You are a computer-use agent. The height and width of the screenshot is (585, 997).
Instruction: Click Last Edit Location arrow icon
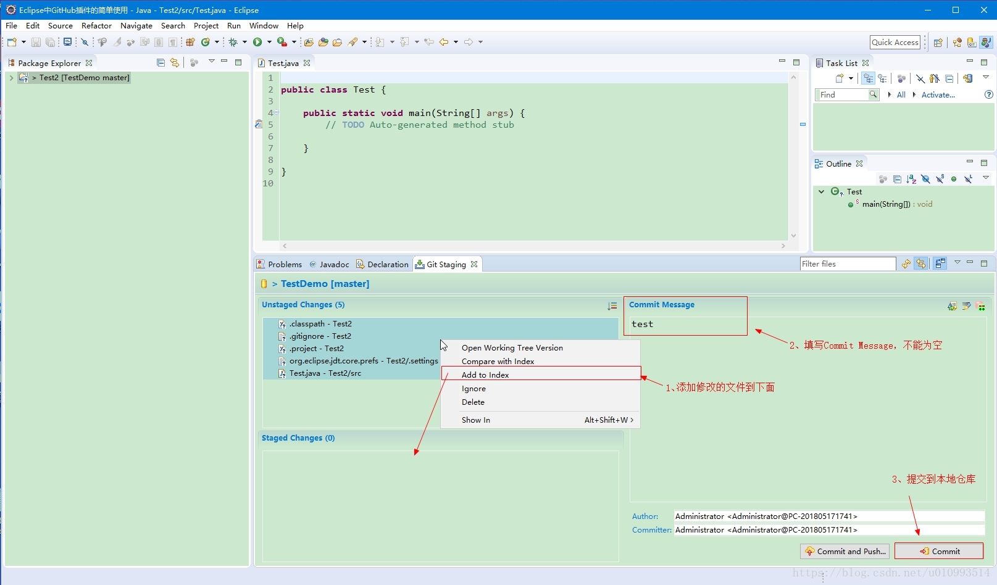tap(429, 42)
